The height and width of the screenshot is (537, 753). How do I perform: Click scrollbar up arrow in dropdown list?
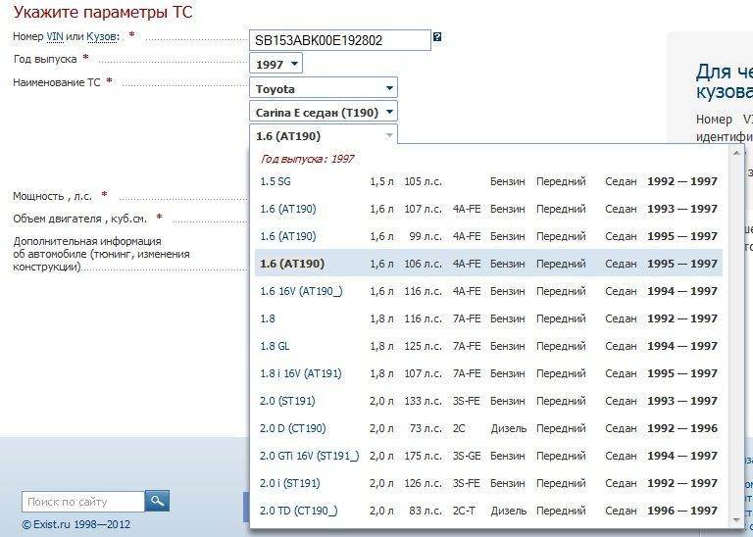coord(736,153)
